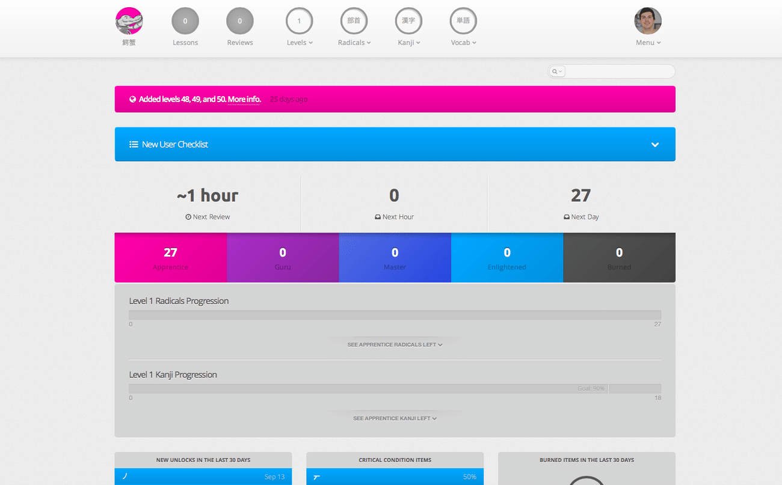Select the Enlightened 0 tile
The height and width of the screenshot is (485, 782).
(x=507, y=257)
